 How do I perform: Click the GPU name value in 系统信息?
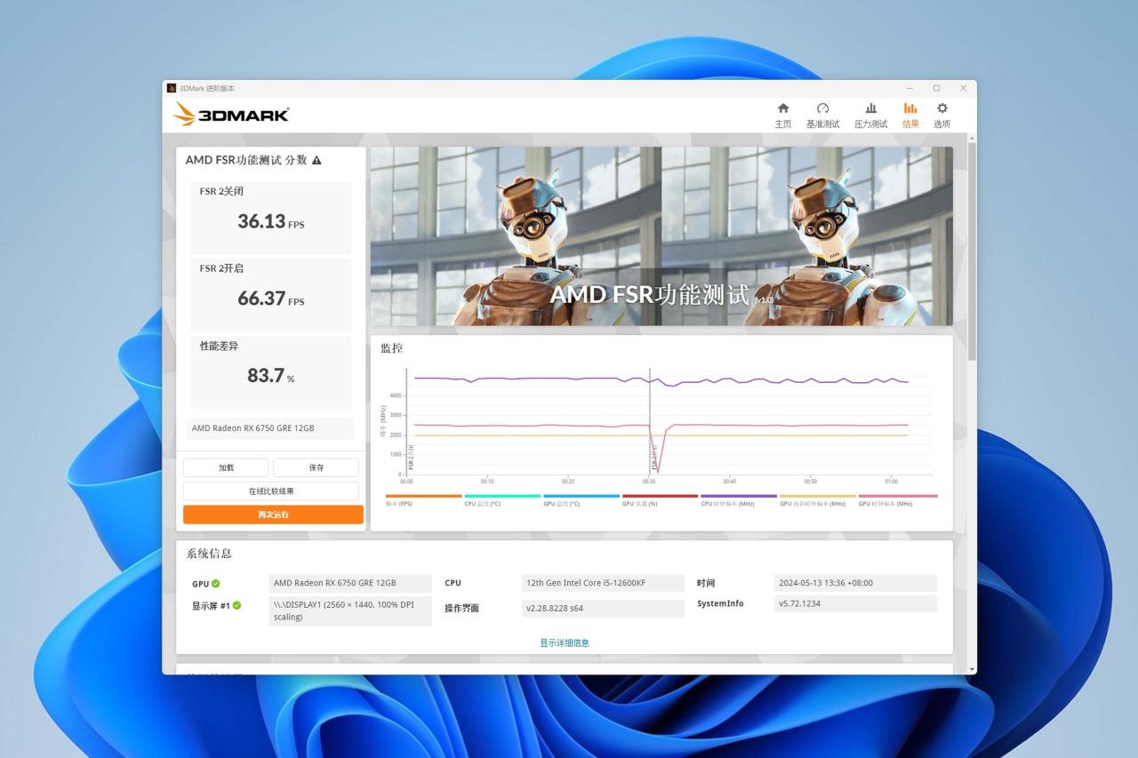pos(350,583)
